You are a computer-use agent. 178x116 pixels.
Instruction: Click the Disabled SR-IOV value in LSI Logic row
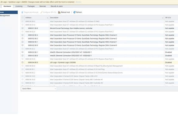pos(168,63)
